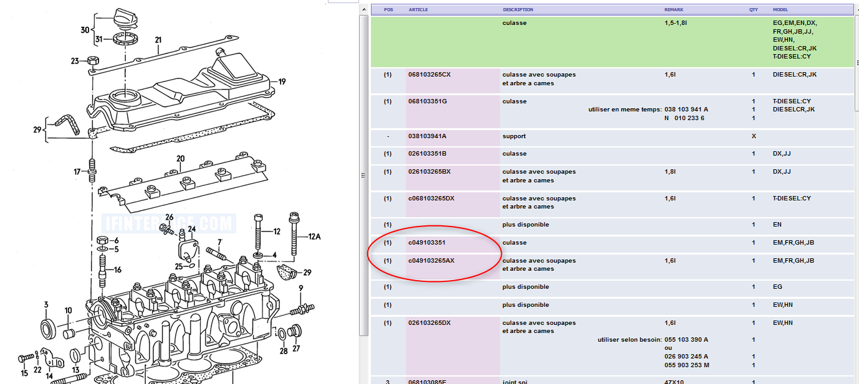Click the MODEL column header
Image resolution: width=859 pixels, height=384 pixels.
click(x=780, y=10)
